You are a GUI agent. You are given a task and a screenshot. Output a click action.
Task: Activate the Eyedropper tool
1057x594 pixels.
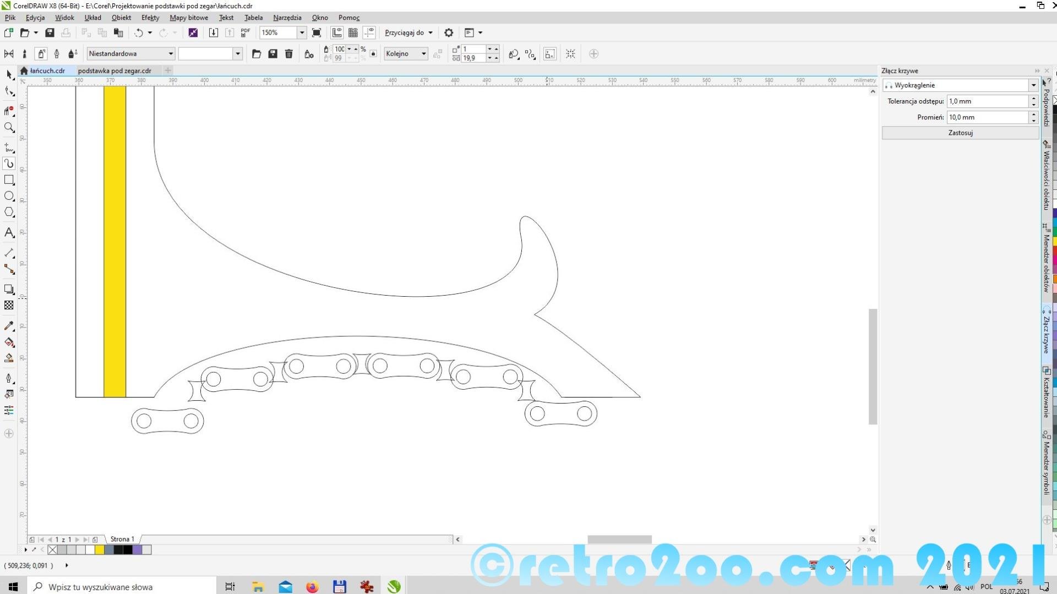9,326
